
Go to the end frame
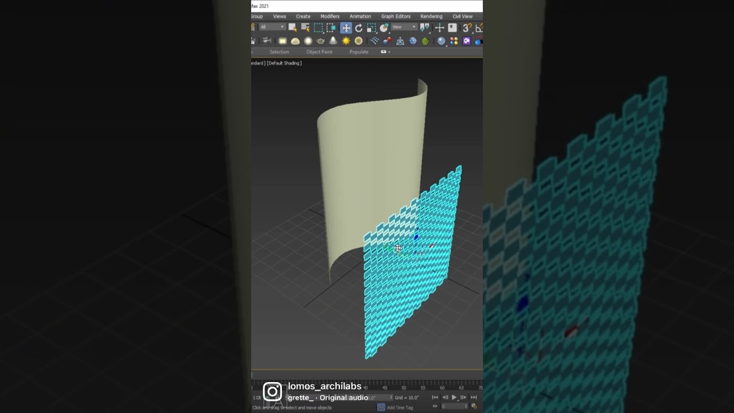[x=474, y=398]
